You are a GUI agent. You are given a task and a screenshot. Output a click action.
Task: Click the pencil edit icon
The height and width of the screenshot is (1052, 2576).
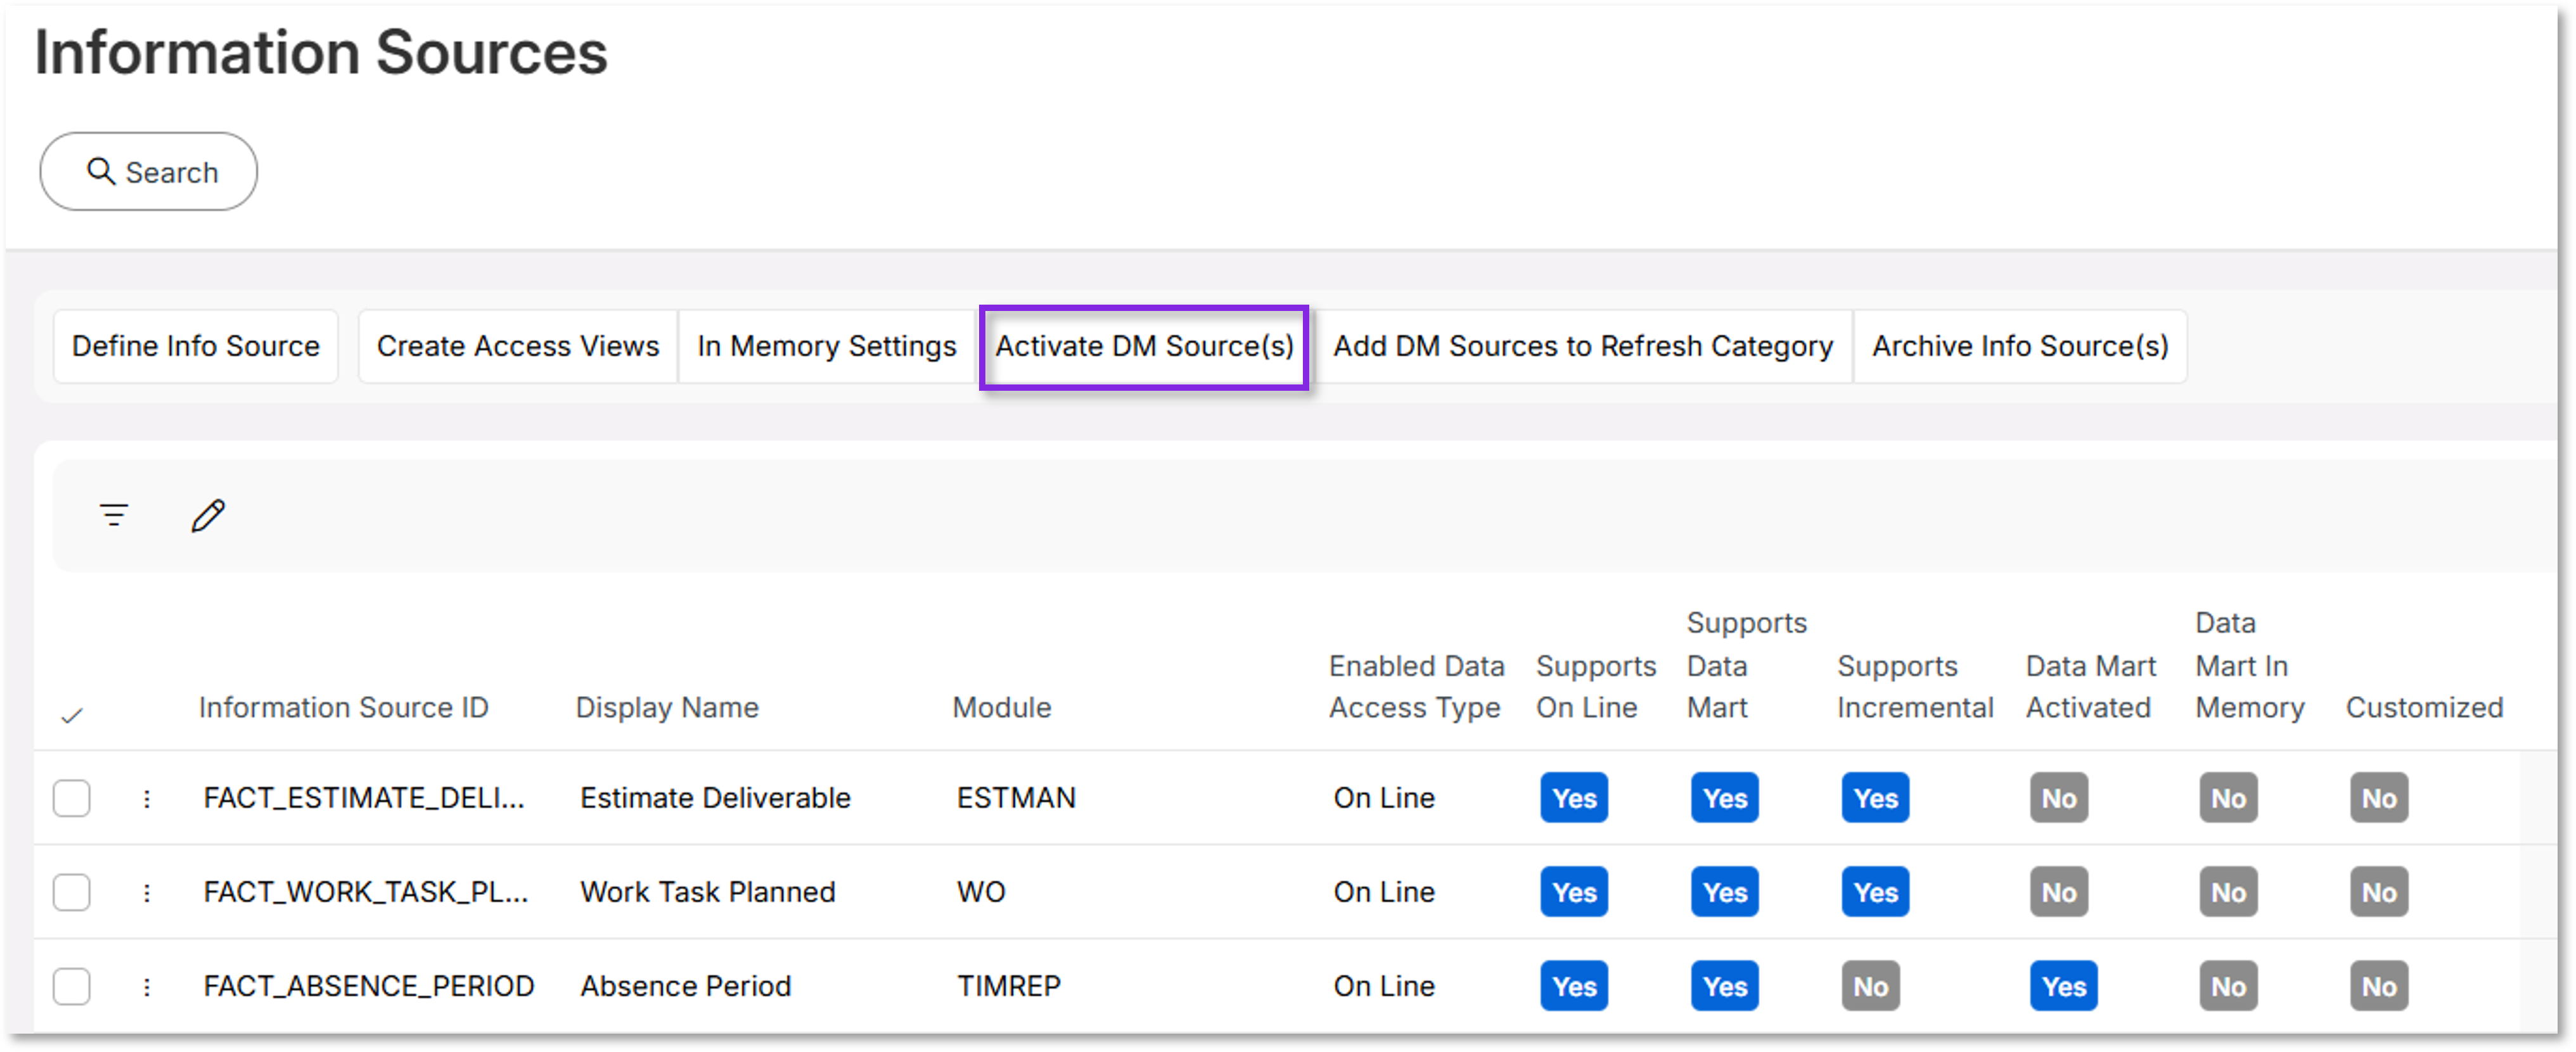pyautogui.click(x=208, y=516)
